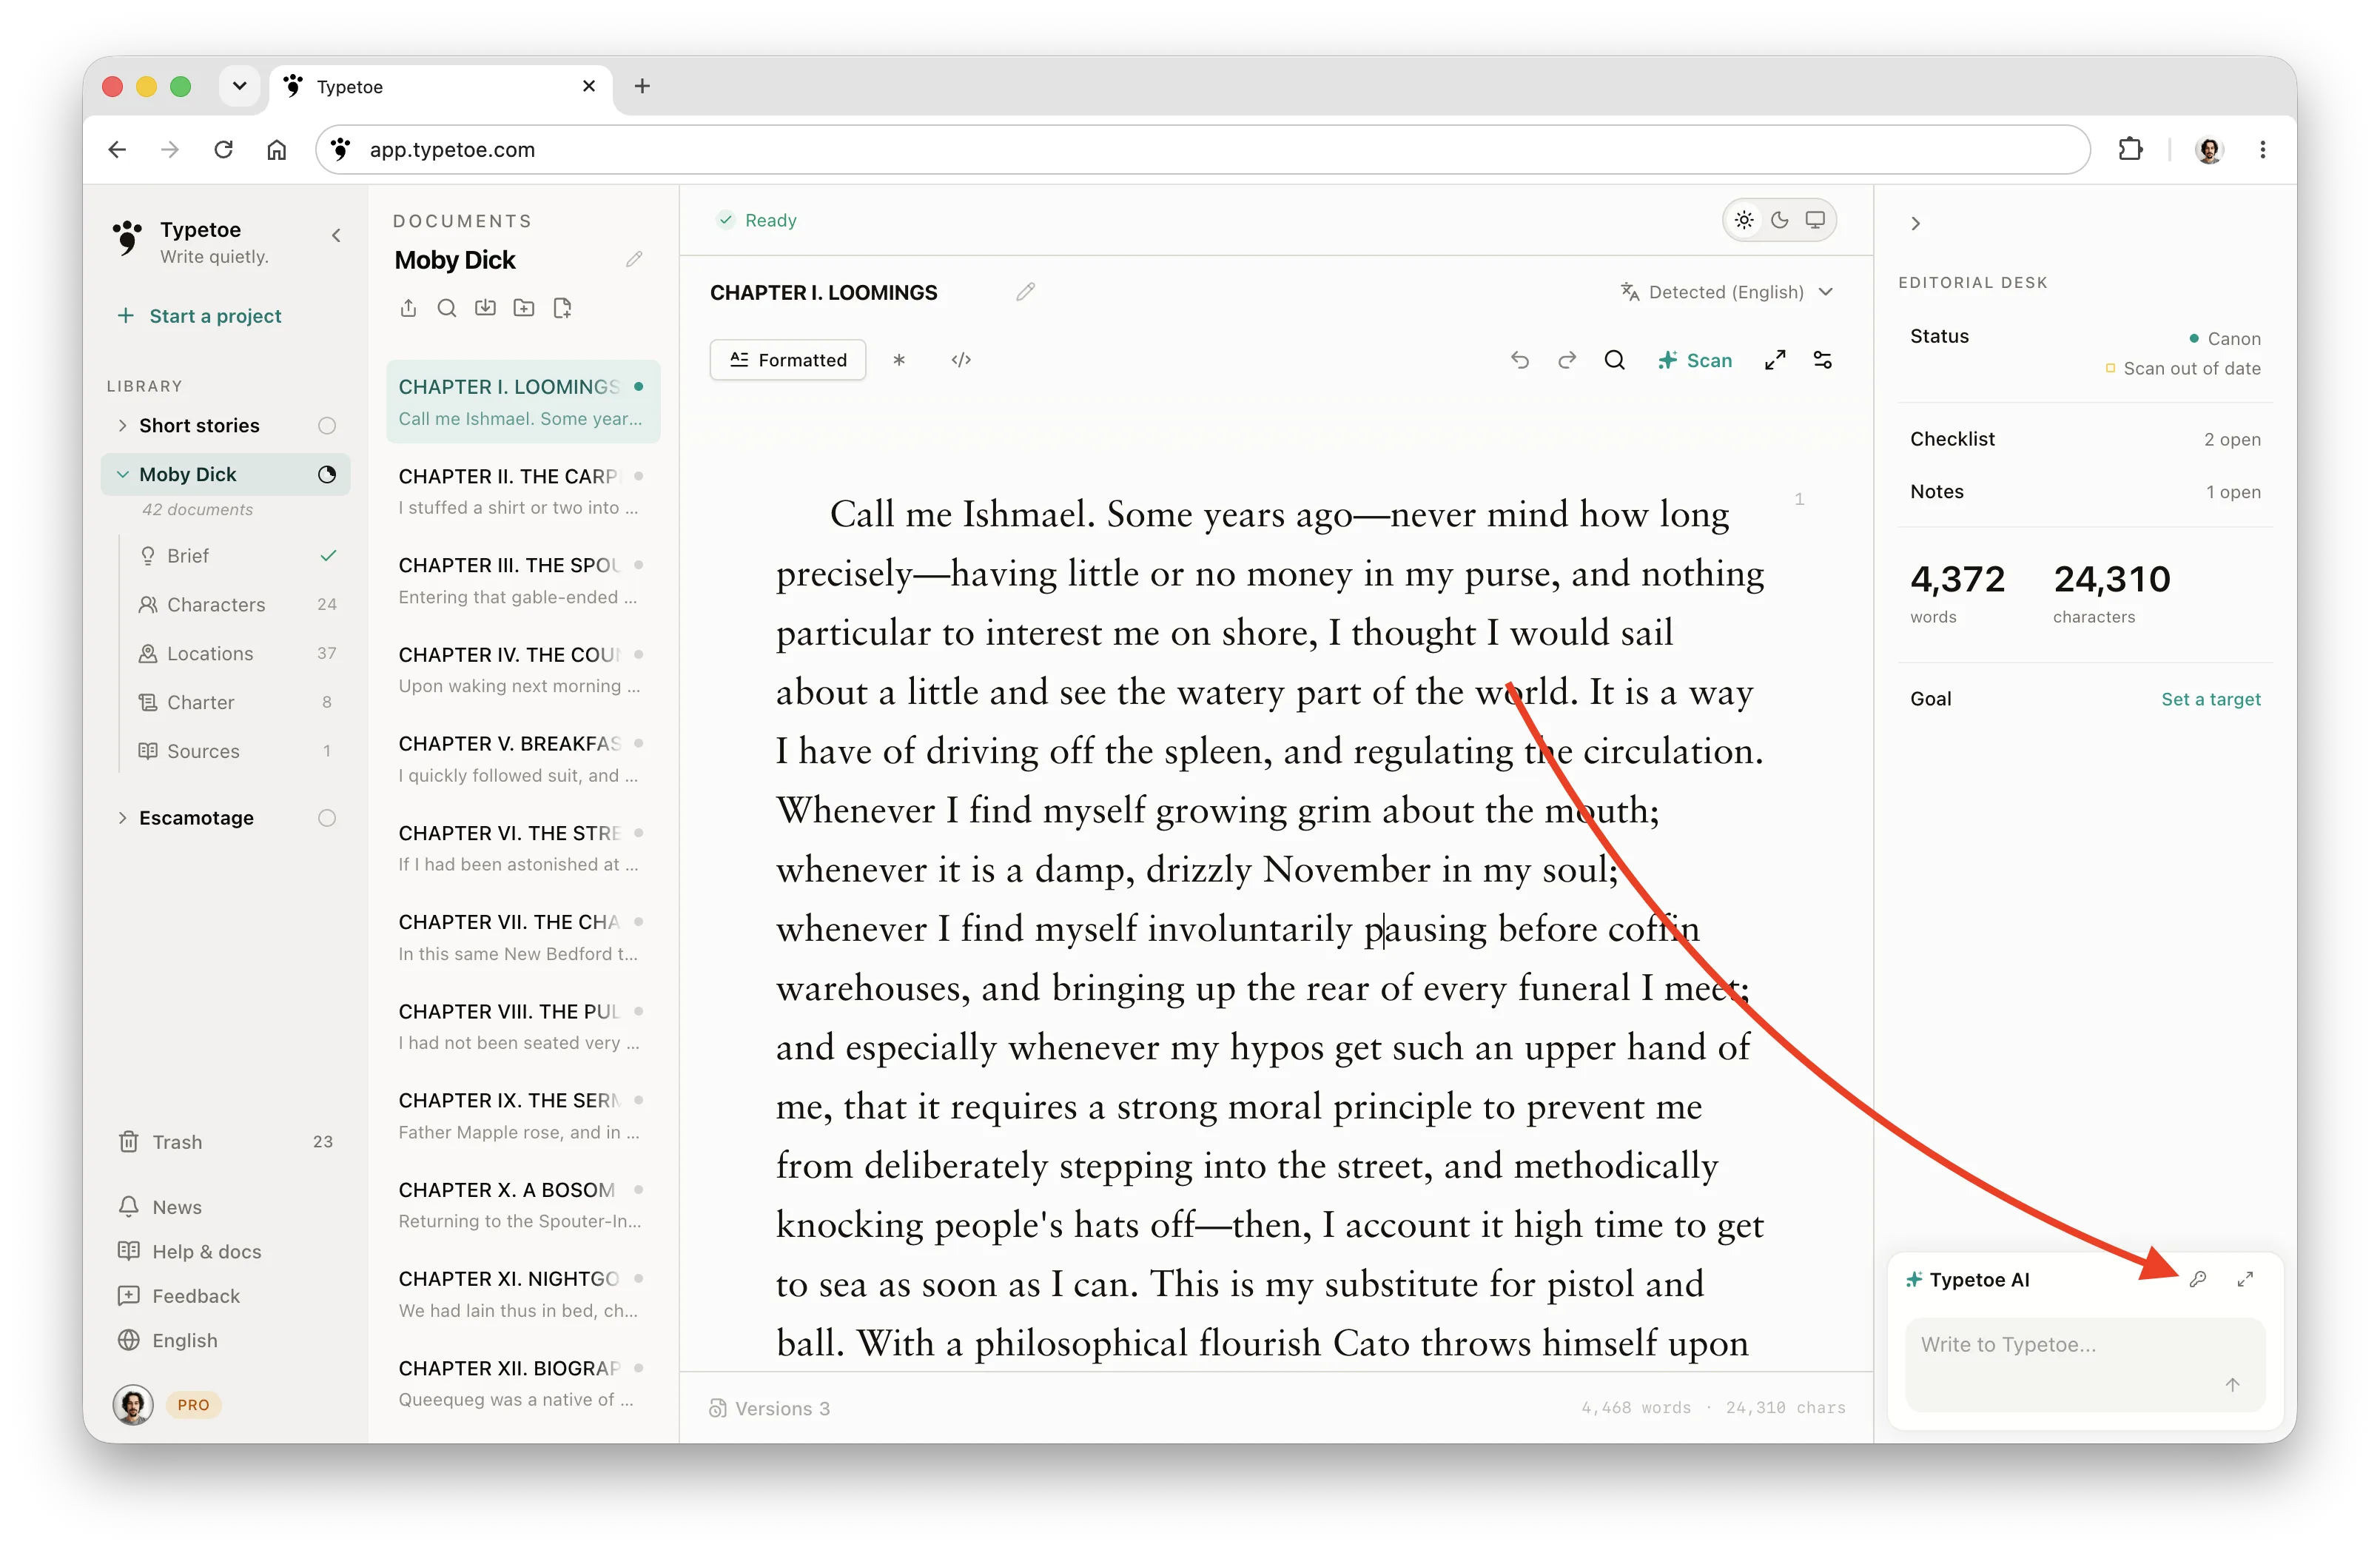Open CHAPTER II. THE CARPET-BAG document
The height and width of the screenshot is (1553, 2380).
click(x=523, y=491)
